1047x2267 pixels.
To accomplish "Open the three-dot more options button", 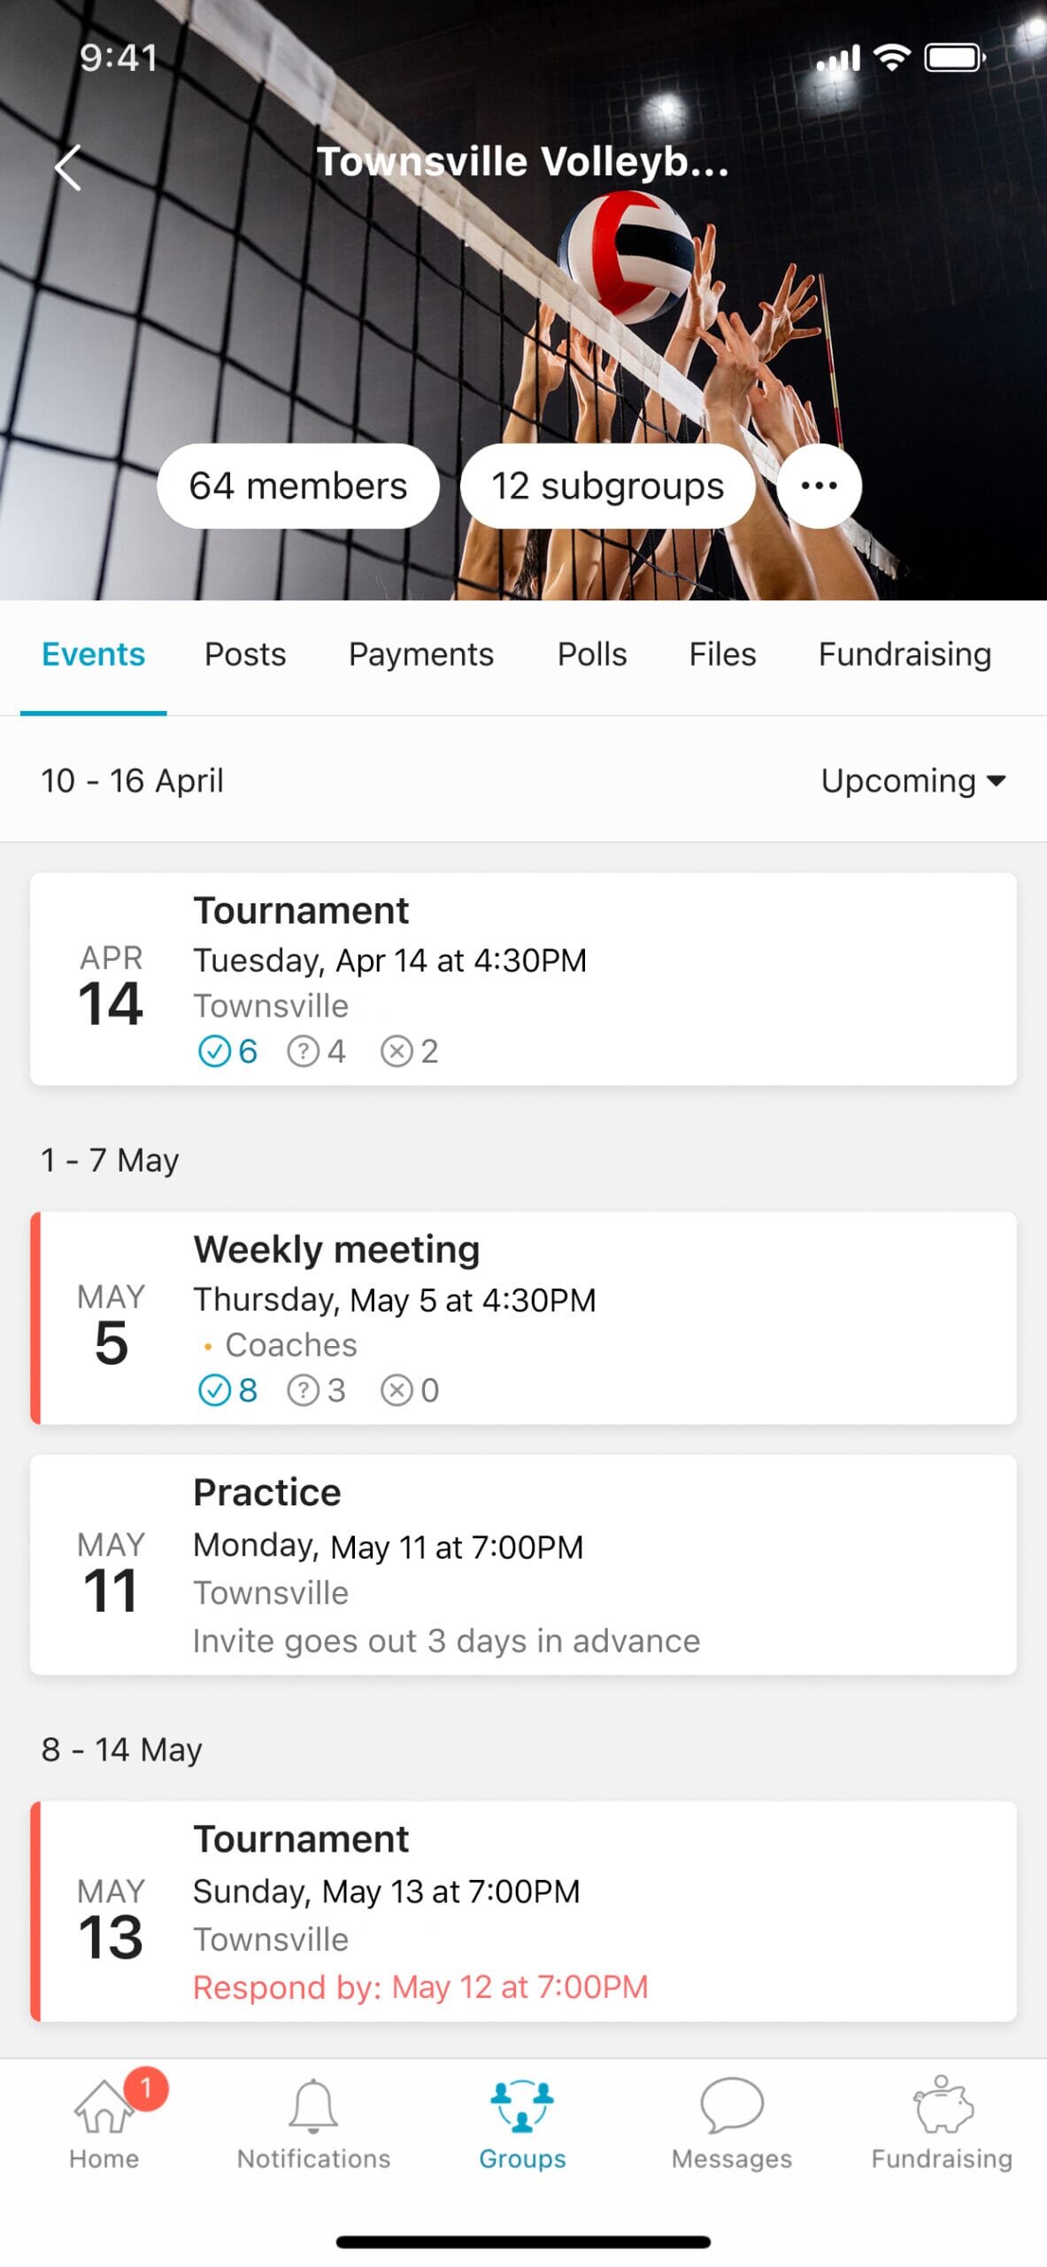I will click(819, 485).
